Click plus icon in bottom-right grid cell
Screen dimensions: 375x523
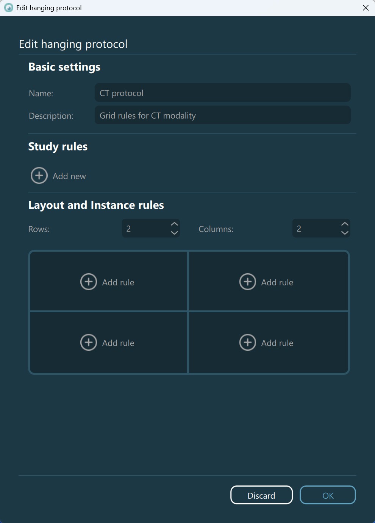point(248,343)
